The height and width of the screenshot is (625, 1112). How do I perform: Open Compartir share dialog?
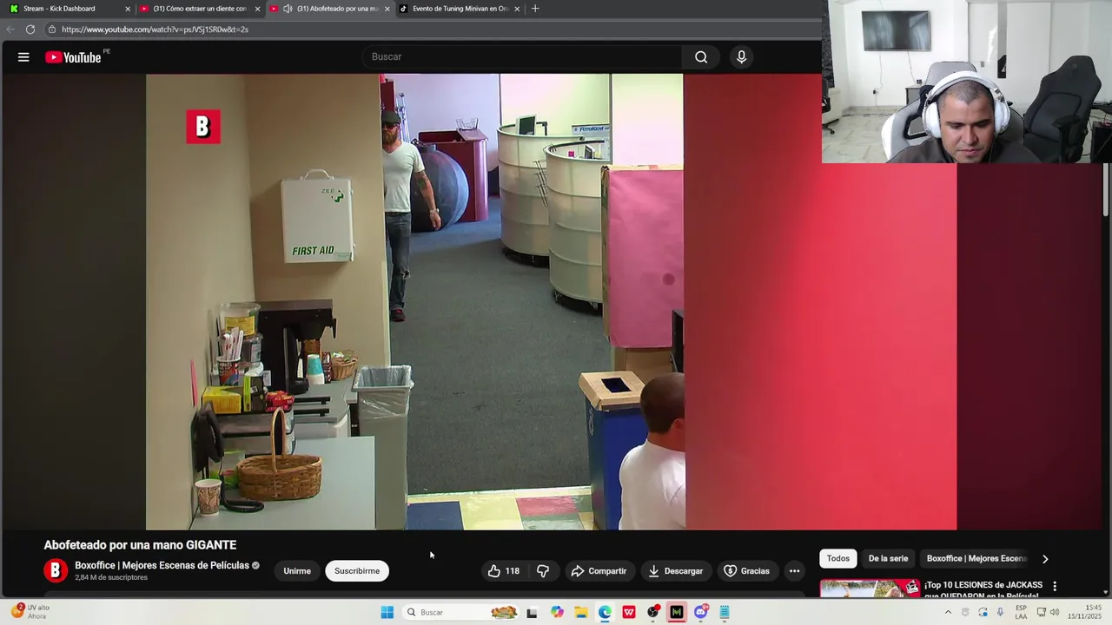pyautogui.click(x=599, y=571)
